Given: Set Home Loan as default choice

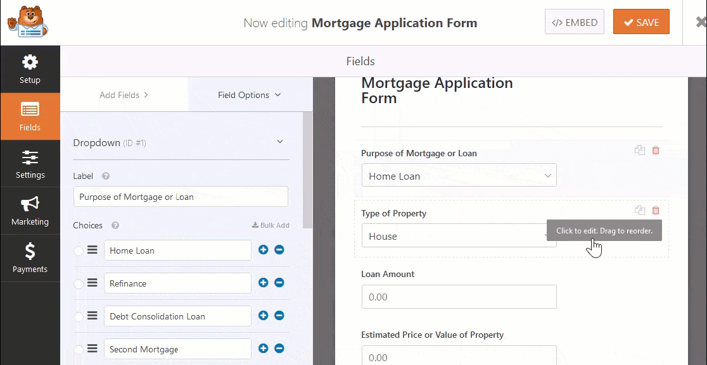Looking at the screenshot, I should pyautogui.click(x=79, y=251).
